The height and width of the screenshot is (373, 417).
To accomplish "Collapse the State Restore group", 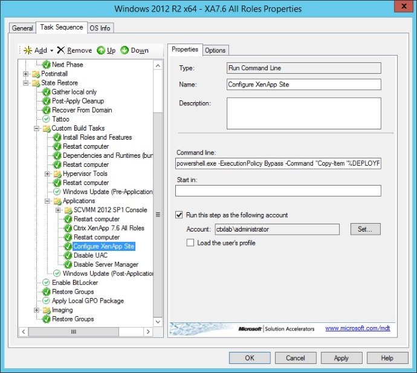I will pos(25,83).
